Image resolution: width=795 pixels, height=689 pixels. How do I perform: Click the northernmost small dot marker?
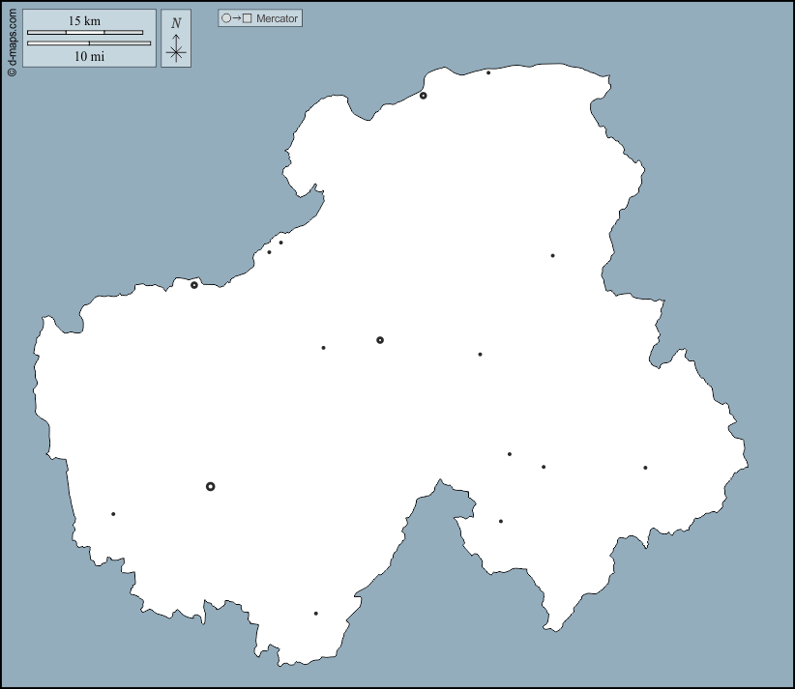488,72
